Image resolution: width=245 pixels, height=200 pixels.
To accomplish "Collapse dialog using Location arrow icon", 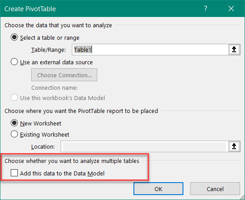I will point(234,146).
